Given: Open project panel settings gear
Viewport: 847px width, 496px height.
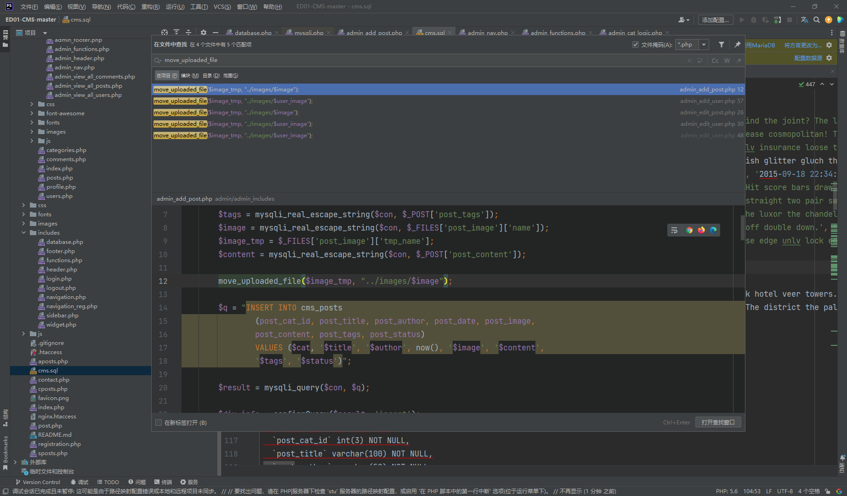Looking at the screenshot, I should click(x=204, y=33).
